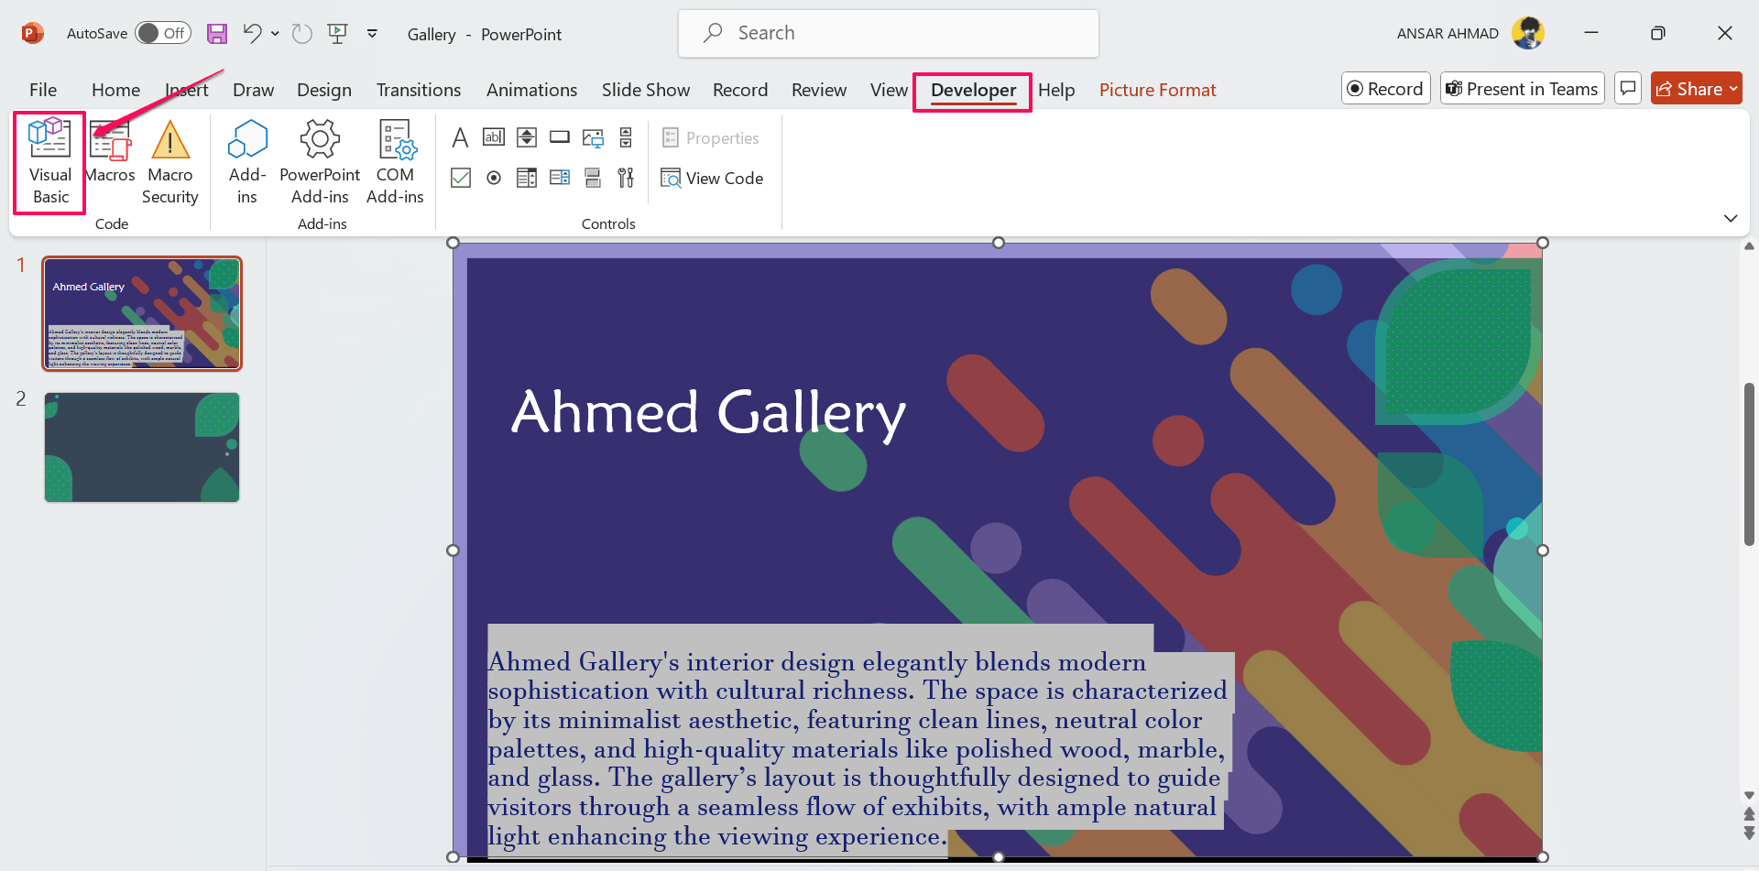The width and height of the screenshot is (1759, 871).
Task: Toggle AutoSave switch on
Action: (x=163, y=33)
